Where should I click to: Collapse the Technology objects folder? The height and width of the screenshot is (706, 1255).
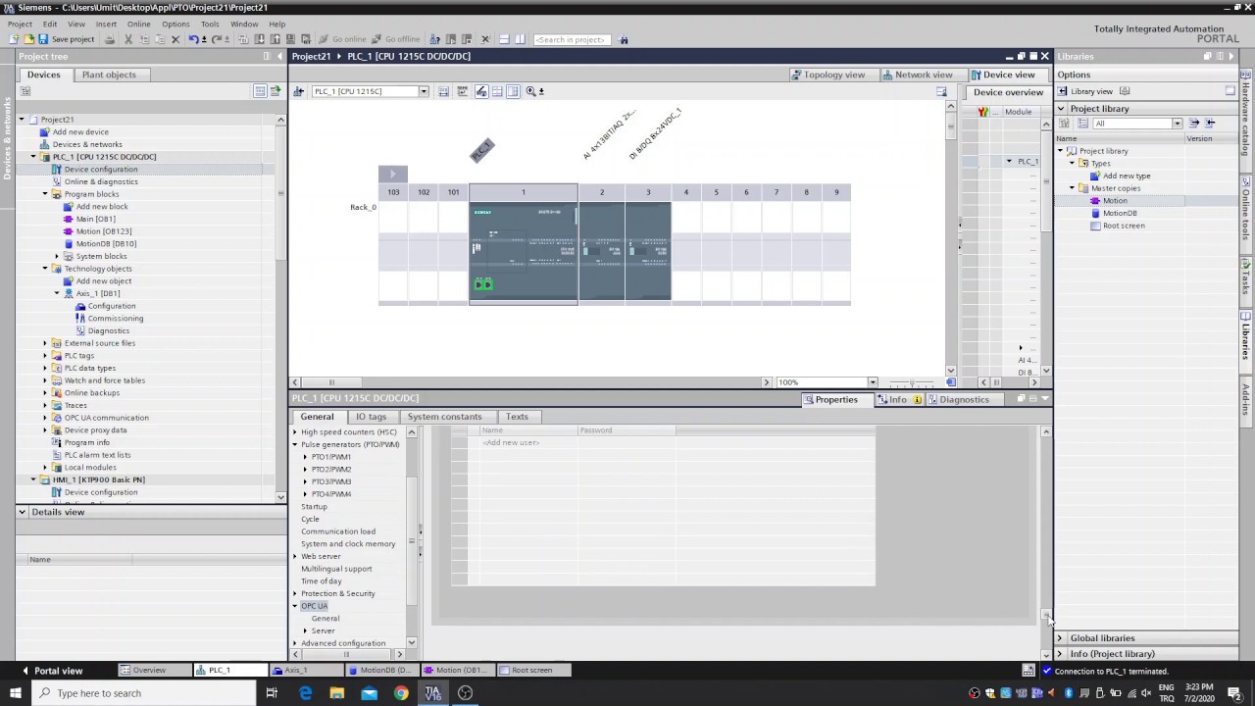coord(45,269)
